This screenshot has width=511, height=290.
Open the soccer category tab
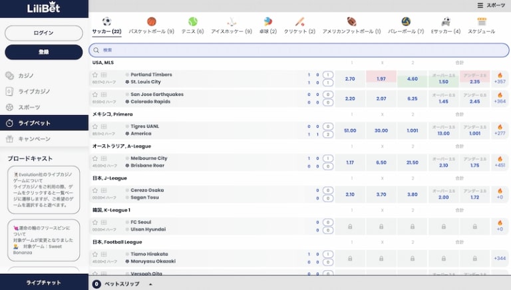[106, 26]
